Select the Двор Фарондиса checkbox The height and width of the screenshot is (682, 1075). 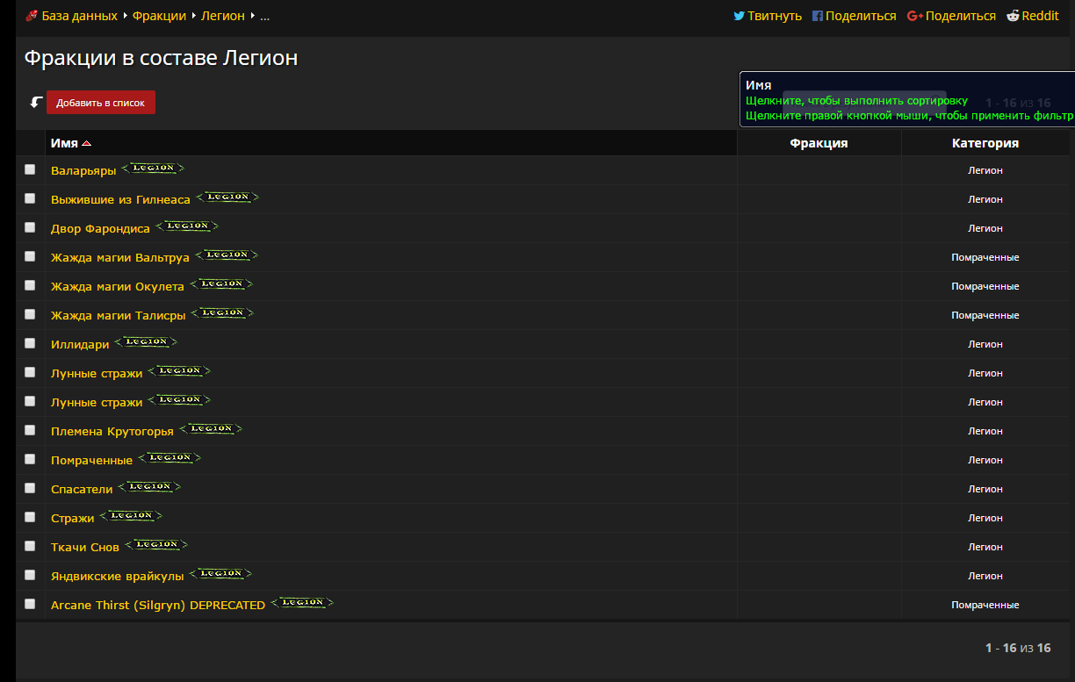30,227
